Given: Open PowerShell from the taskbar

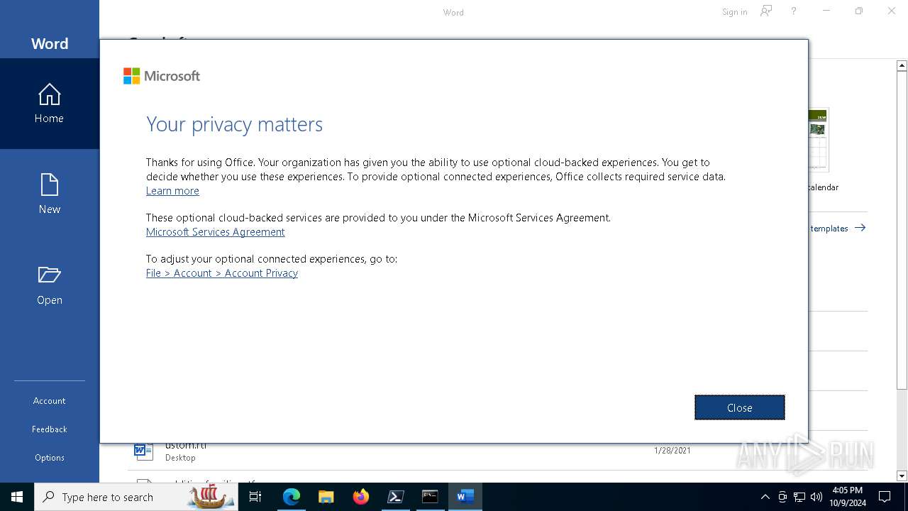Looking at the screenshot, I should 396,497.
